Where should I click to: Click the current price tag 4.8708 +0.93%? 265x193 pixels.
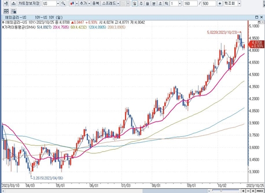point(257,44)
